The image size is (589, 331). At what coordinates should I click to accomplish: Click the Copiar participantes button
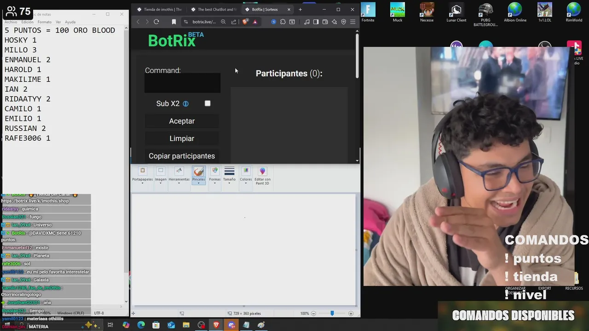pos(182,156)
